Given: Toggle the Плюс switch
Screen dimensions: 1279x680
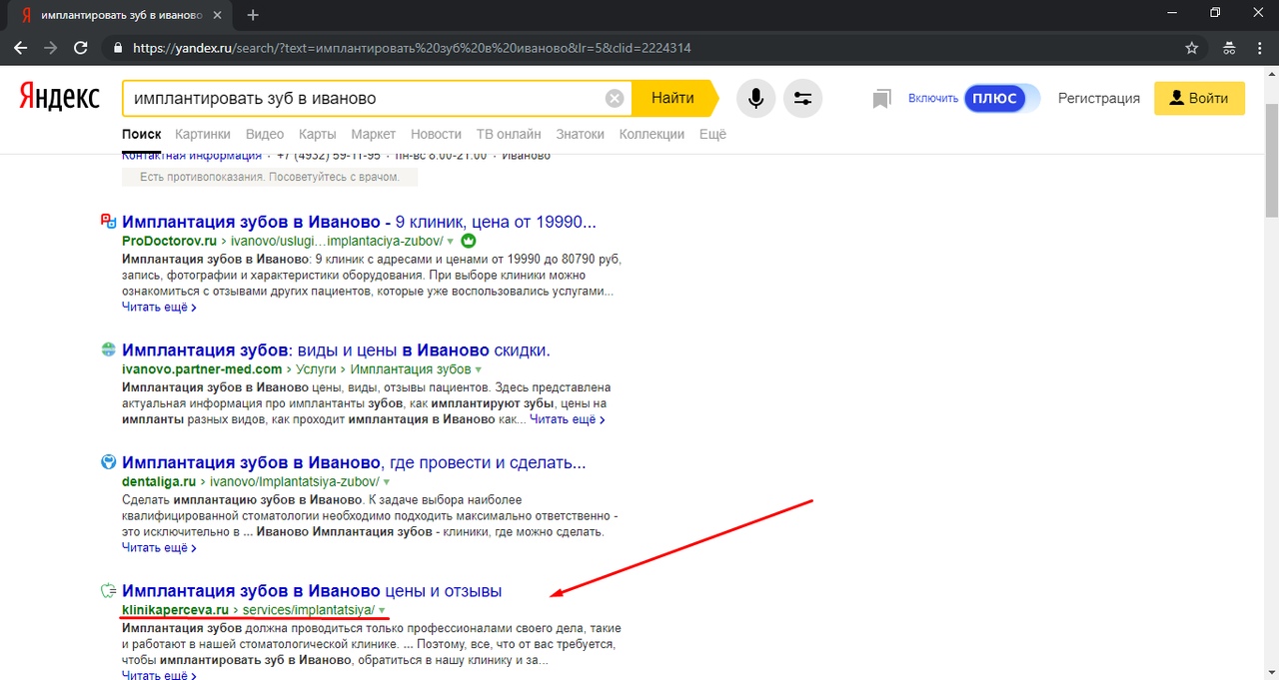Looking at the screenshot, I should click(1002, 98).
